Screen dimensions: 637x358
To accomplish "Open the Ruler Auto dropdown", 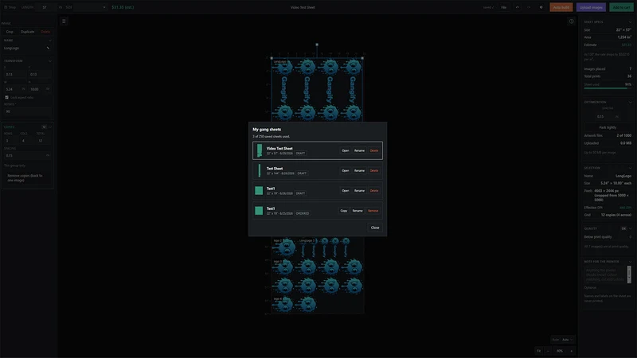I will 568,340.
